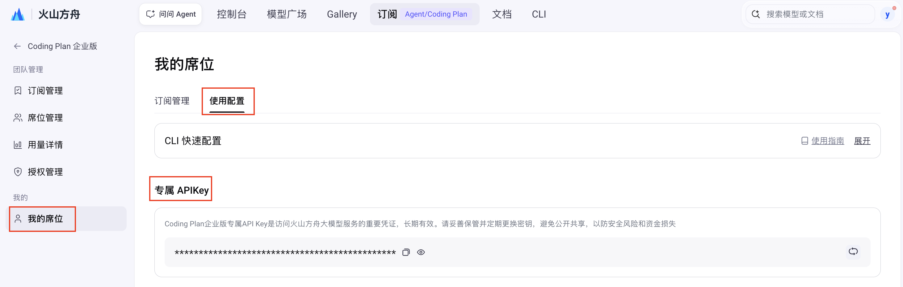903x287 pixels.
Task: Open the user avatar y menu
Action: tap(887, 15)
